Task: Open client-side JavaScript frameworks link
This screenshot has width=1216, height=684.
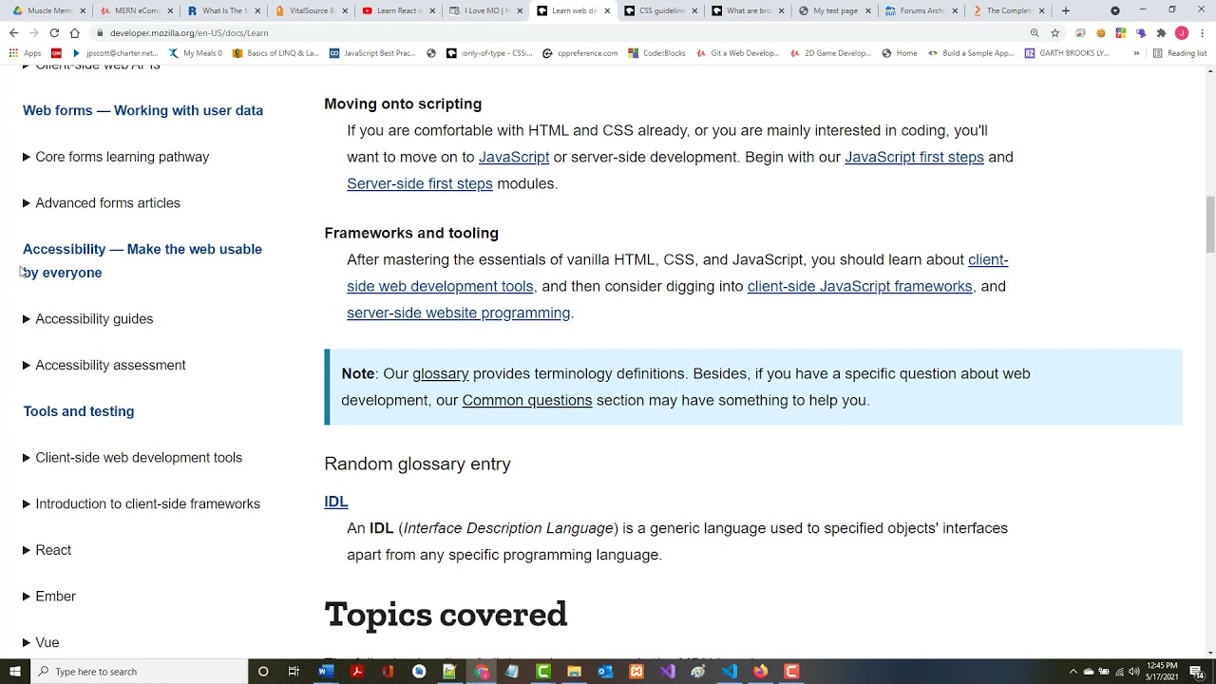Action: (860, 286)
